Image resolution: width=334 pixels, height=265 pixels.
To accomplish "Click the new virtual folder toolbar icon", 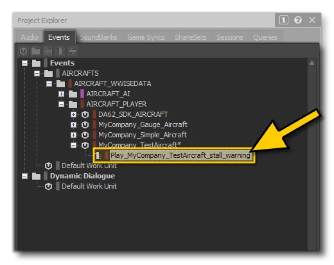I will [x=48, y=51].
